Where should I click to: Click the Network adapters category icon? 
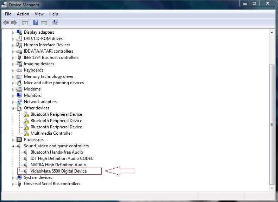[19, 102]
